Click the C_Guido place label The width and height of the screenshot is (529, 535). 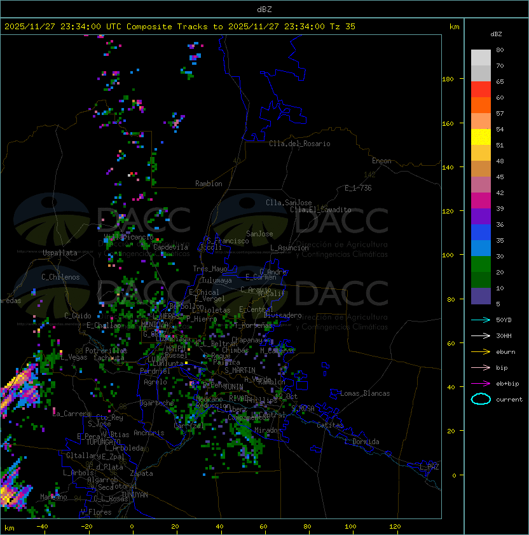(78, 316)
